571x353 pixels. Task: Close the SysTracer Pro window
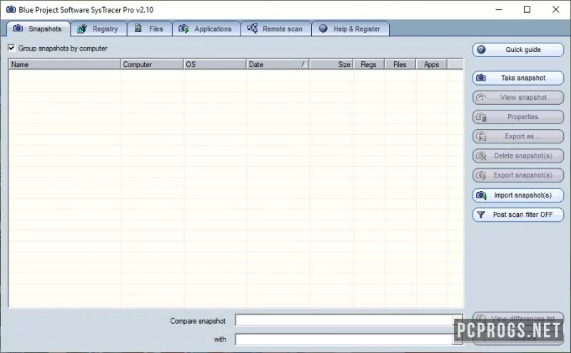556,10
